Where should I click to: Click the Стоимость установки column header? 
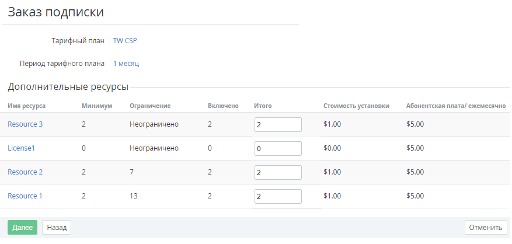coord(356,106)
